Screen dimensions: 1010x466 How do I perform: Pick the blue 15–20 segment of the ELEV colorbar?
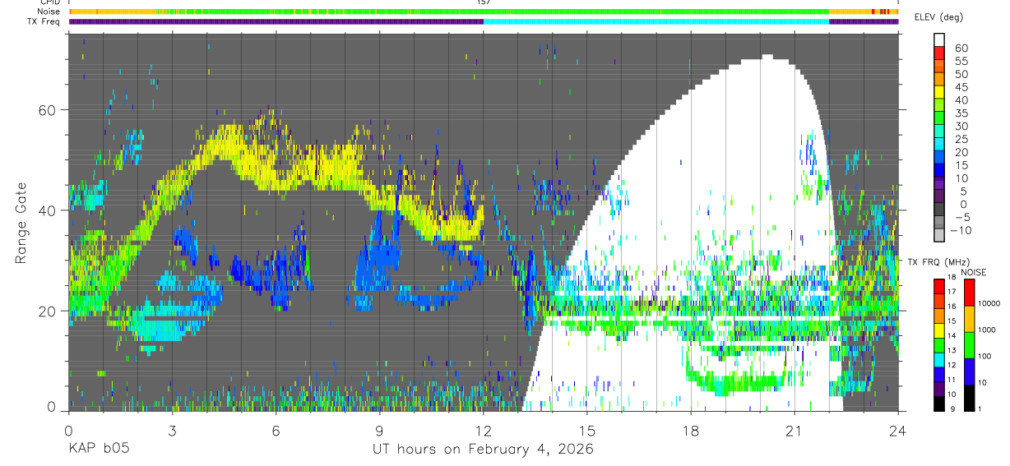pos(939,159)
